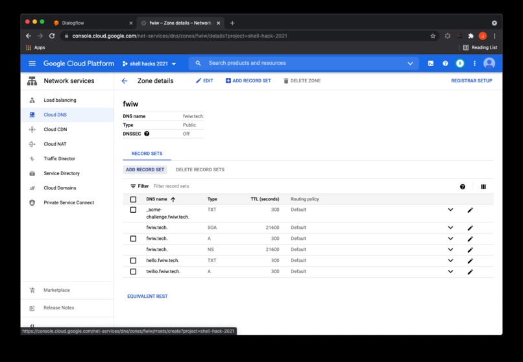Open record sets table help icon
This screenshot has width=523, height=362.
(463, 187)
